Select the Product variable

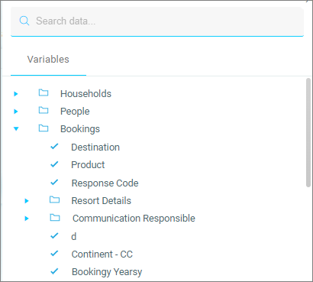[88, 165]
